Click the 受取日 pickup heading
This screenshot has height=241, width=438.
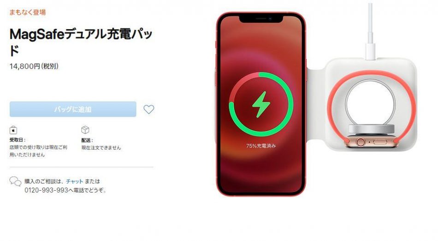tap(18, 140)
